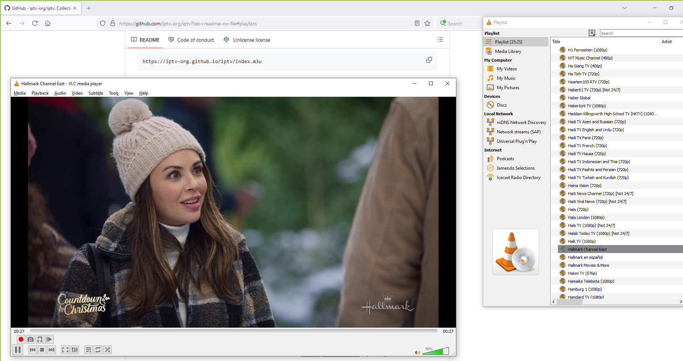Skip to next media in playlist
683x361 pixels.
coord(52,350)
